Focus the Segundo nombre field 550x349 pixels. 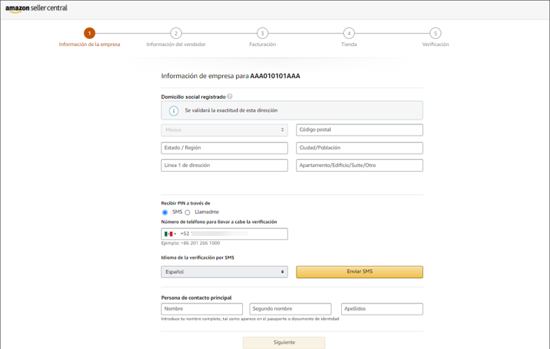coord(290,309)
